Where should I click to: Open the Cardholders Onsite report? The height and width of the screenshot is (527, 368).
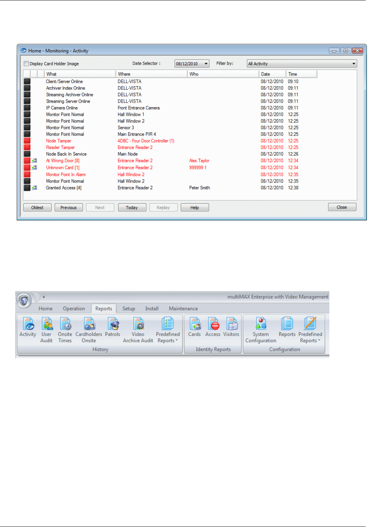point(89,330)
